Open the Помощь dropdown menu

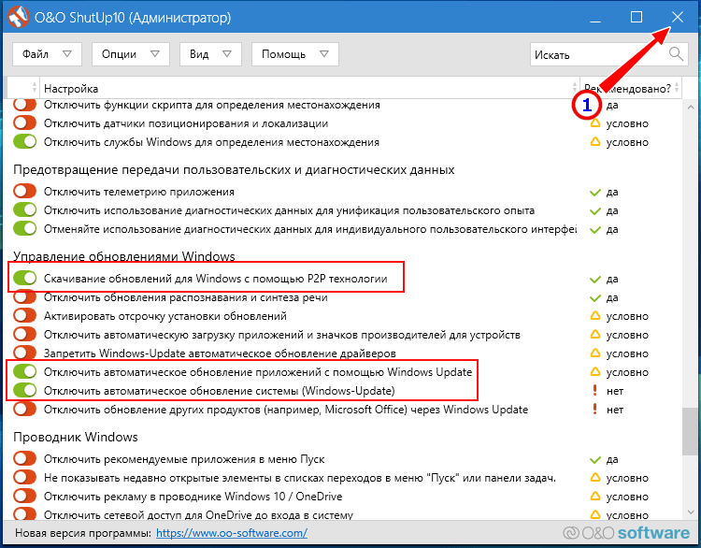[295, 54]
